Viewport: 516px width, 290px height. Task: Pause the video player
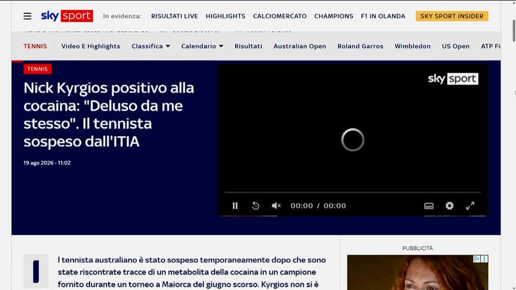coord(235,206)
